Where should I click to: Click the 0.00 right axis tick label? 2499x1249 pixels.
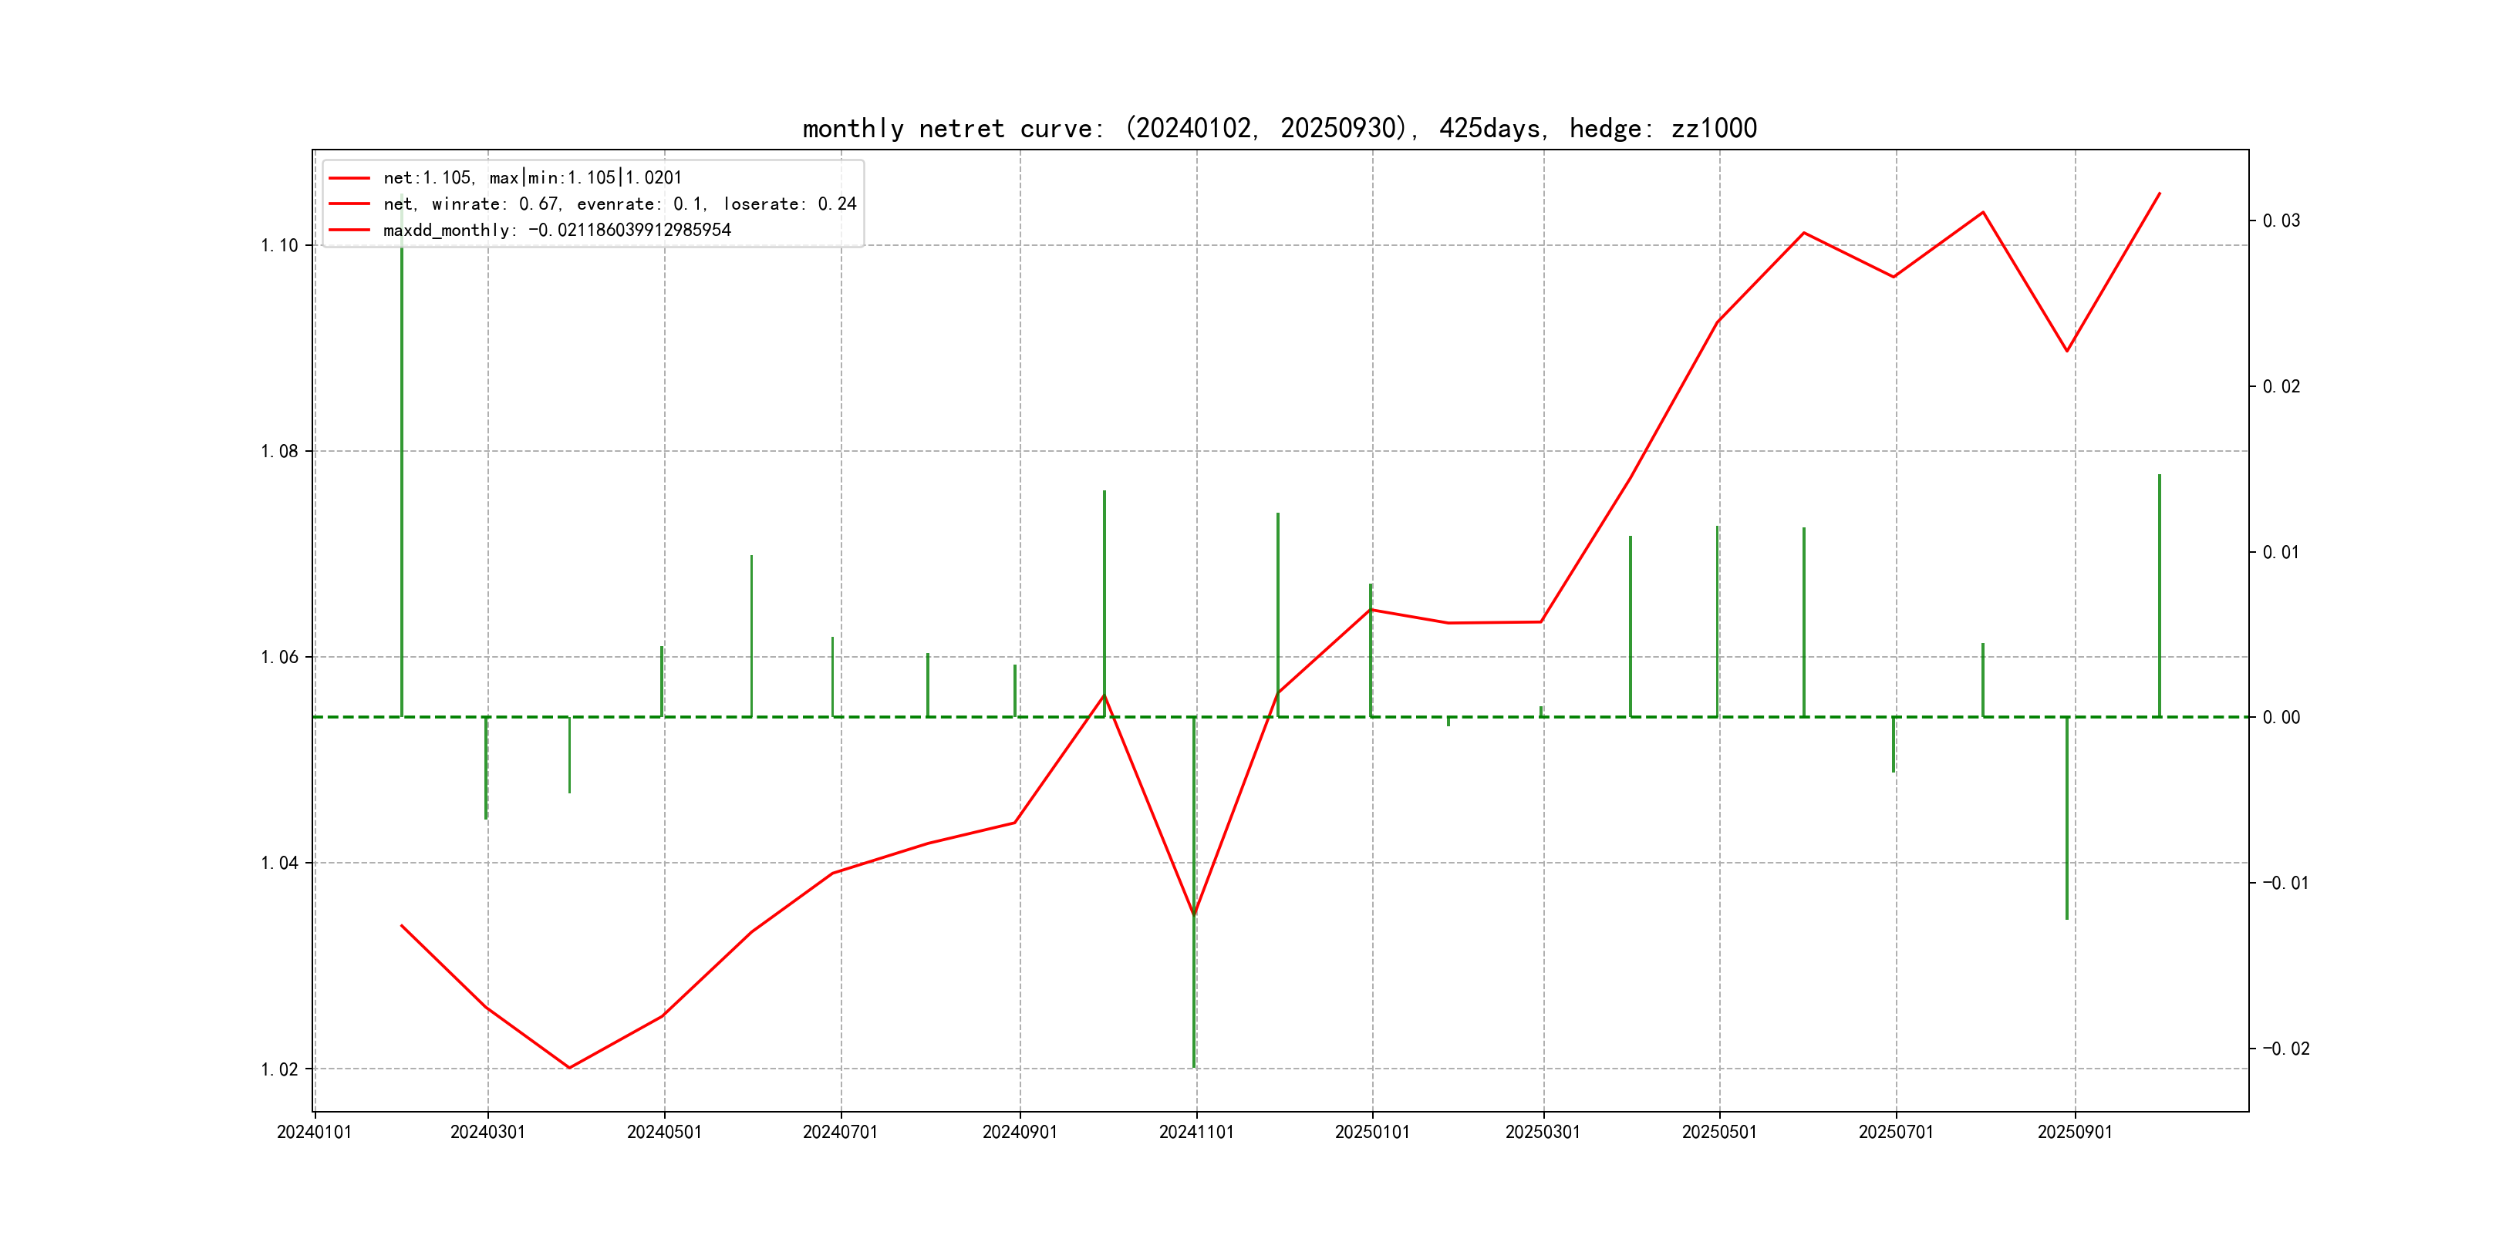pyautogui.click(x=2281, y=718)
